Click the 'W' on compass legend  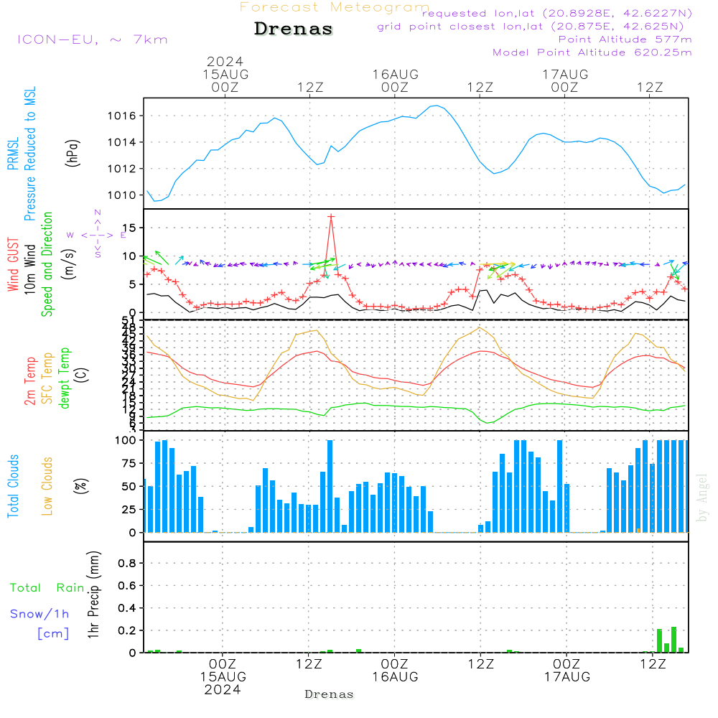[70, 235]
